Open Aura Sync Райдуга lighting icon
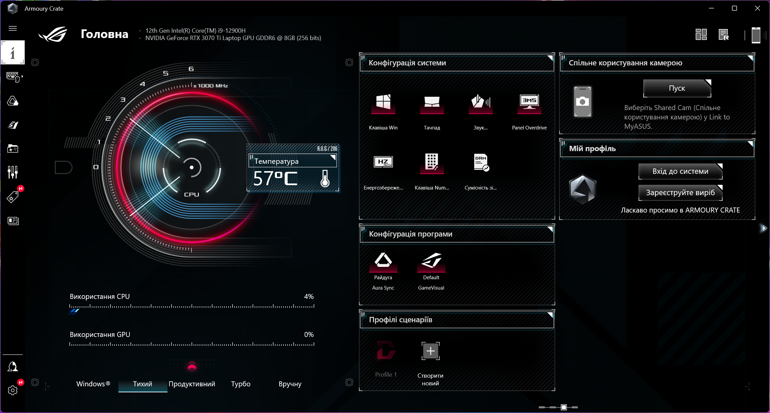This screenshot has height=413, width=770. (383, 261)
